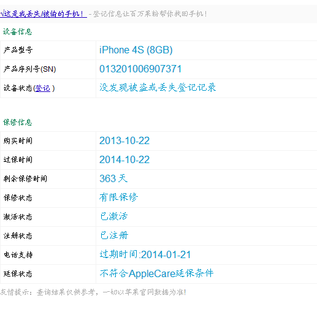Click the gray '登记信息让百万果粉帮你找回手机' text

point(150,14)
